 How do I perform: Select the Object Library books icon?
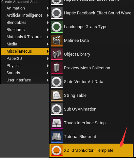pos(57,54)
